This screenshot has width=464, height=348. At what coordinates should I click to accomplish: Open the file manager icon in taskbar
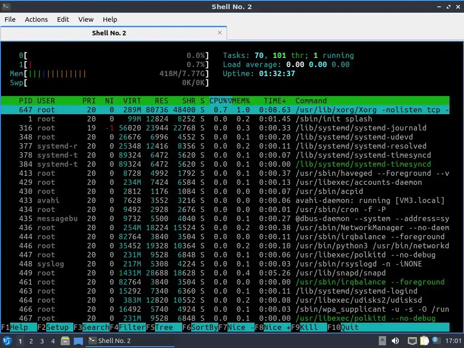[x=65, y=341]
